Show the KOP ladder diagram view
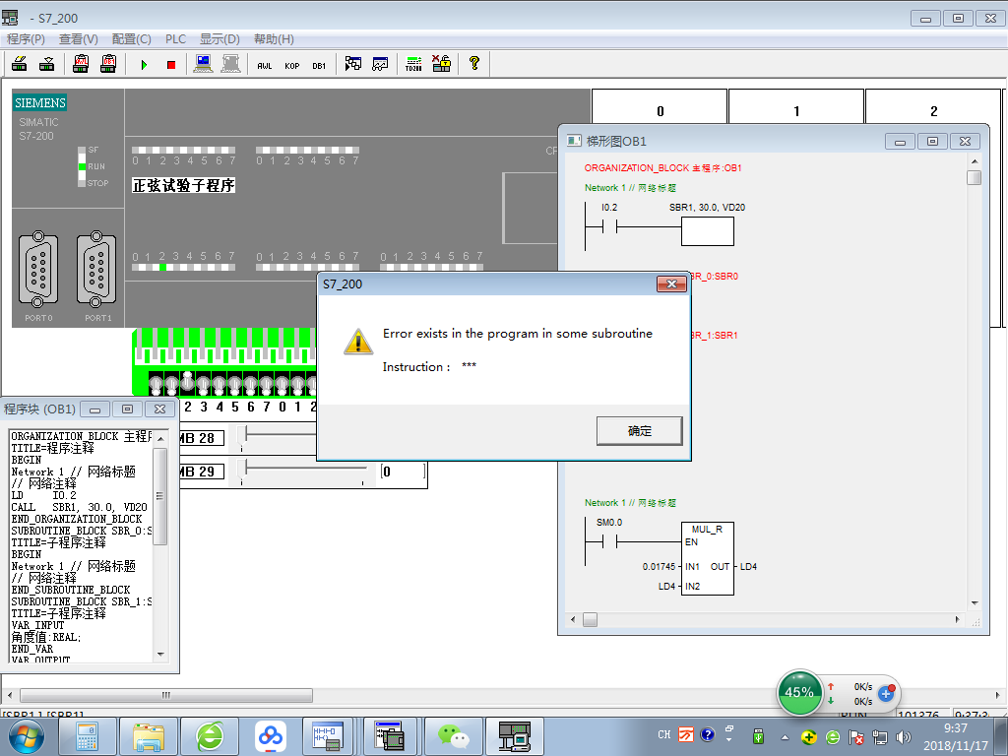Viewport: 1008px width, 756px height. pyautogui.click(x=292, y=65)
